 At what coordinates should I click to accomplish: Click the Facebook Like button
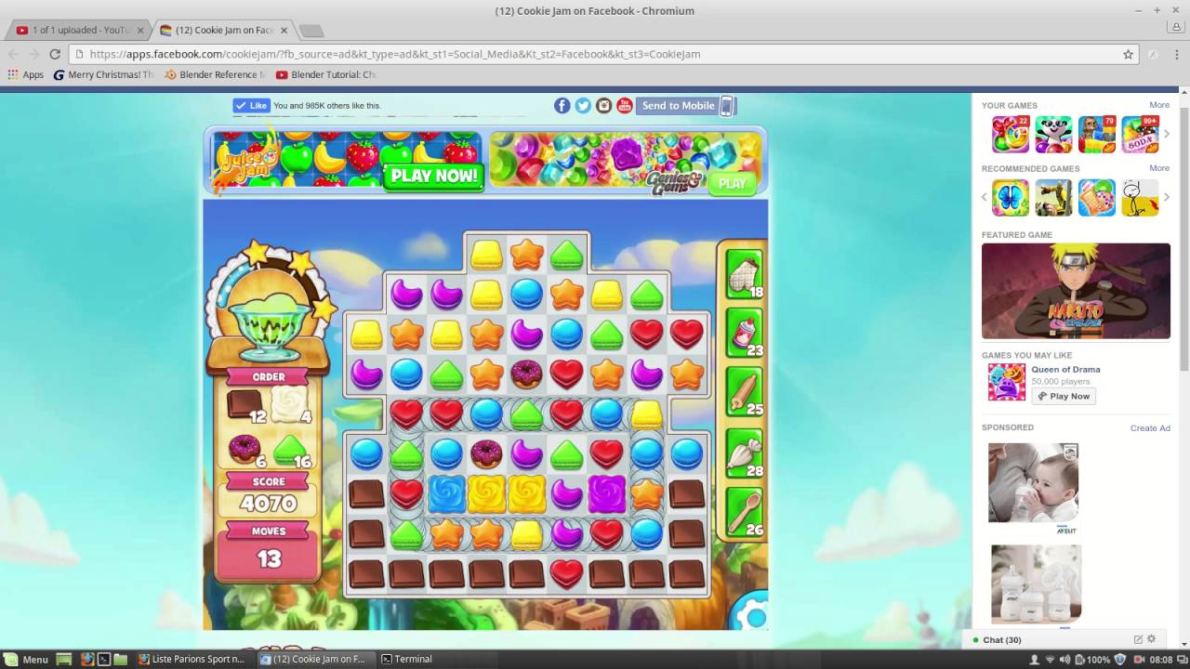(251, 106)
